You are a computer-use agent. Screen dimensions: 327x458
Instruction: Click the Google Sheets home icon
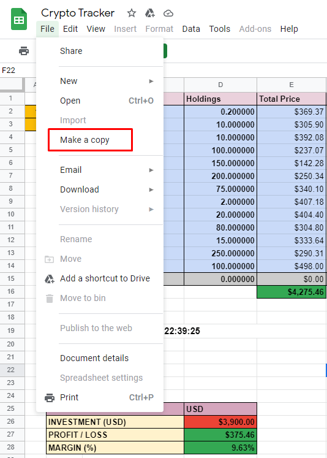19,19
